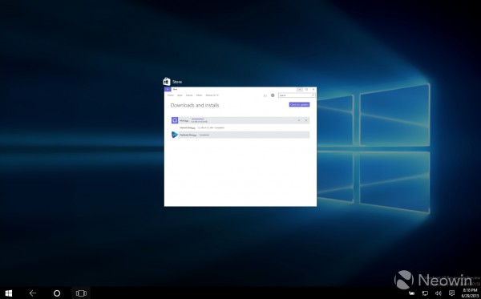The height and width of the screenshot is (299, 481).
Task: Open the network tray icon
Action: click(x=425, y=293)
